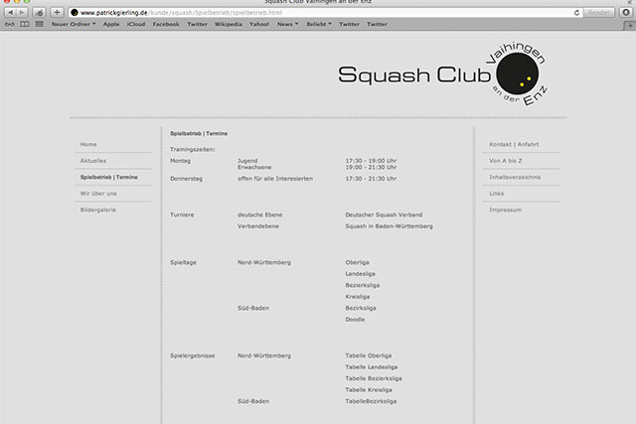Expand the Neuer Ordner bookmarks folder
Screen dimensions: 636x424
(x=74, y=23)
